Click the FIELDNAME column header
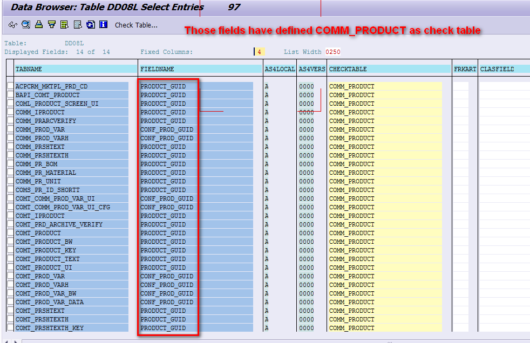 pyautogui.click(x=200, y=69)
